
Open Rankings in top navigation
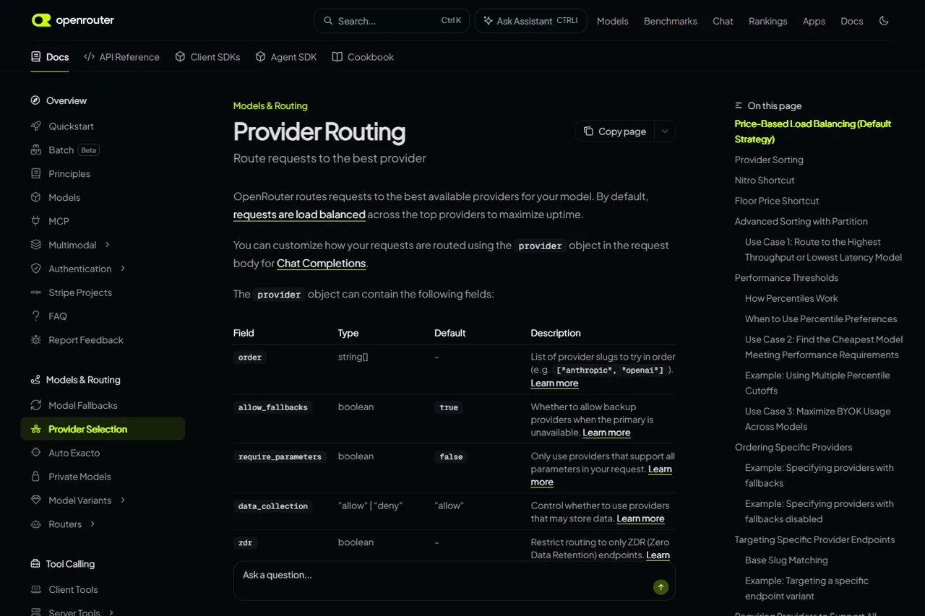pos(768,21)
